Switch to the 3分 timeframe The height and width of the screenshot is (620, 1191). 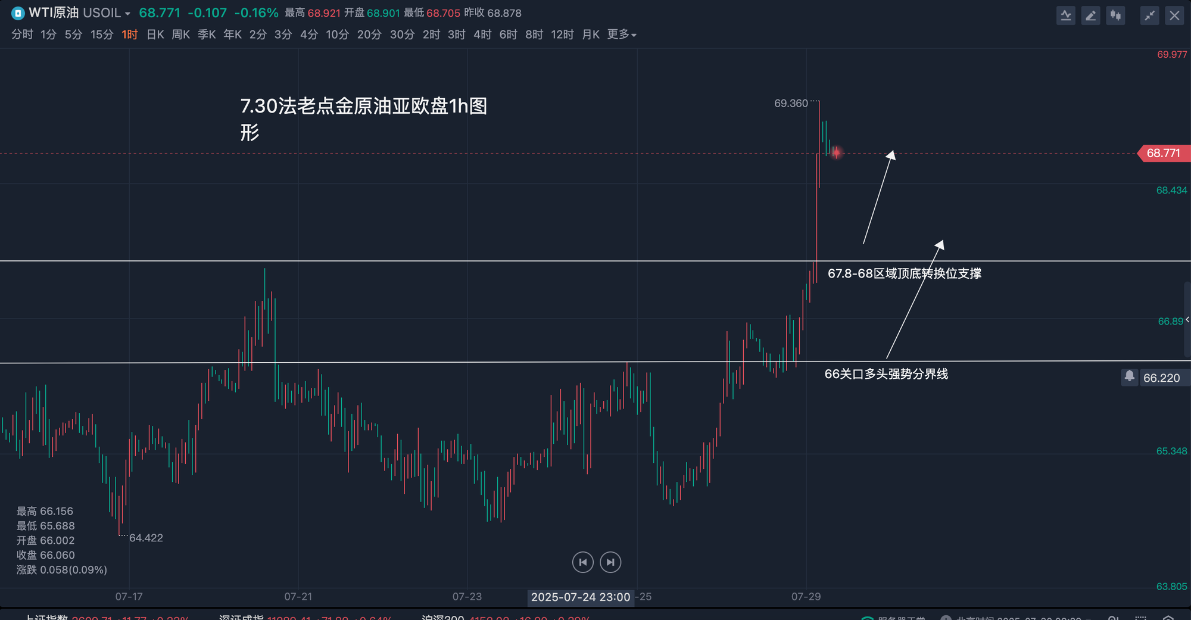point(283,35)
